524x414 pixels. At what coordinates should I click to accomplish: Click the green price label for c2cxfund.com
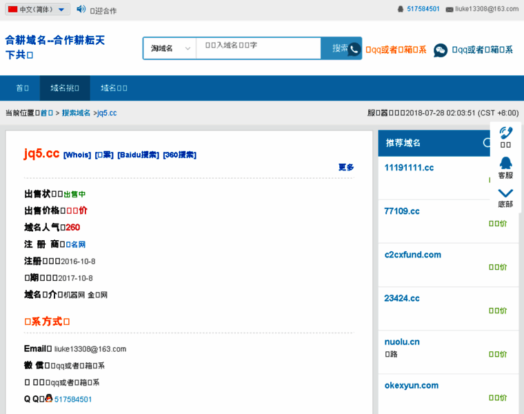click(498, 267)
